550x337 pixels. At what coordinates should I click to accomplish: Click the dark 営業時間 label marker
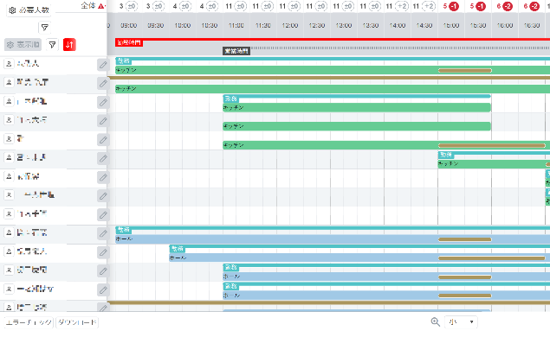[x=236, y=51]
